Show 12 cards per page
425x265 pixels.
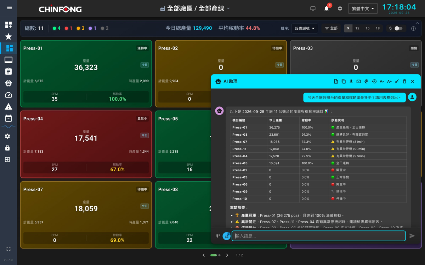357,28
